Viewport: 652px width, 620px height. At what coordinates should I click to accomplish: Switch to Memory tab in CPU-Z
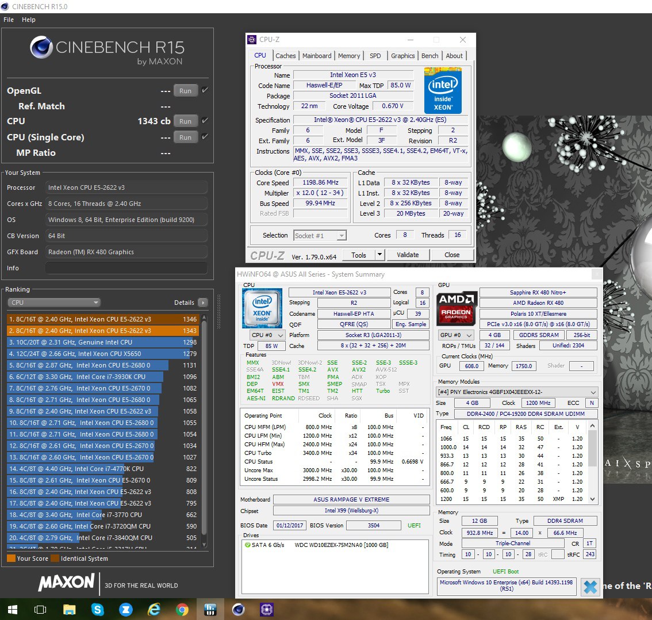[x=349, y=56]
